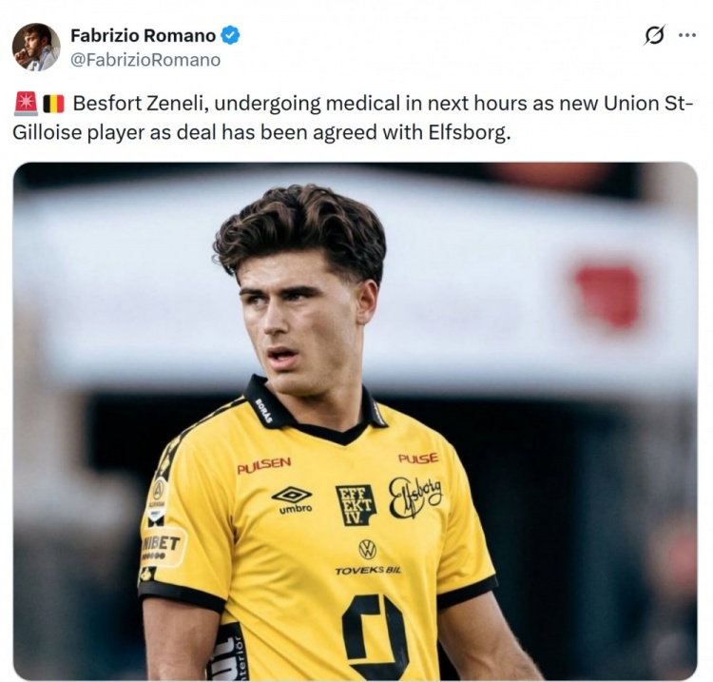Click the Fabrizio Romano display name
The height and width of the screenshot is (682, 713).
point(144,35)
